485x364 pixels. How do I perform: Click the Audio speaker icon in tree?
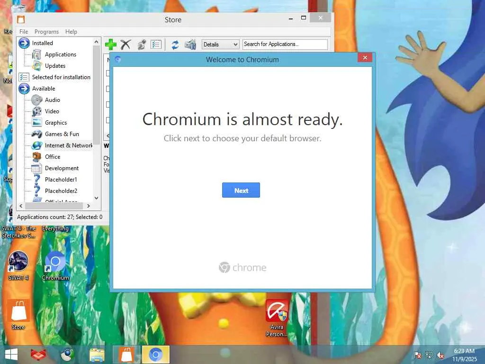pyautogui.click(x=37, y=100)
